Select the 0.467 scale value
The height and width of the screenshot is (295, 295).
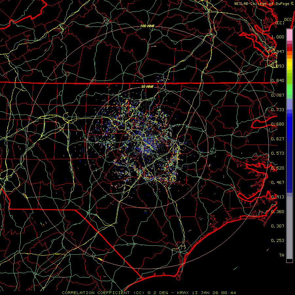point(278,183)
